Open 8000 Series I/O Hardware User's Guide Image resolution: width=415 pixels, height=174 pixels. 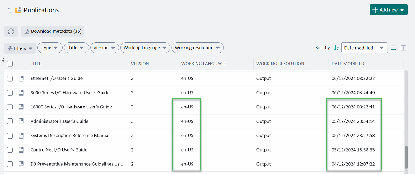tap(70, 93)
